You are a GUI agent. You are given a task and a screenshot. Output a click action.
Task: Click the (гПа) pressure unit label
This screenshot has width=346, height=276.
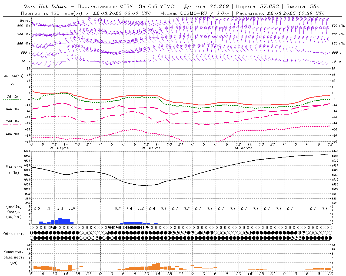coord(14,172)
